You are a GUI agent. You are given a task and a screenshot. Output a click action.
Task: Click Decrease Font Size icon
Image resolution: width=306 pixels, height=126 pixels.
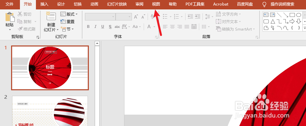click(x=143, y=17)
